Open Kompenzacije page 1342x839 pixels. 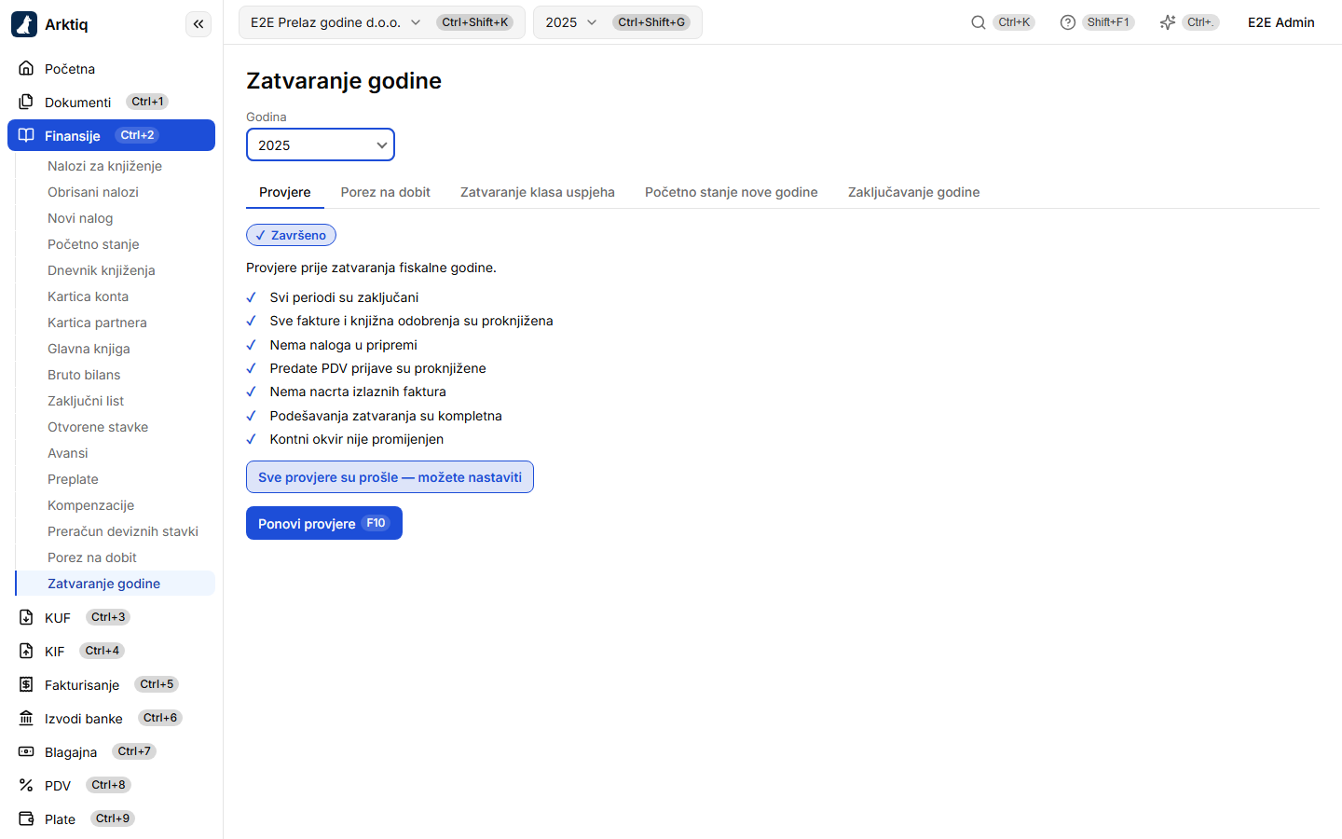(116, 505)
